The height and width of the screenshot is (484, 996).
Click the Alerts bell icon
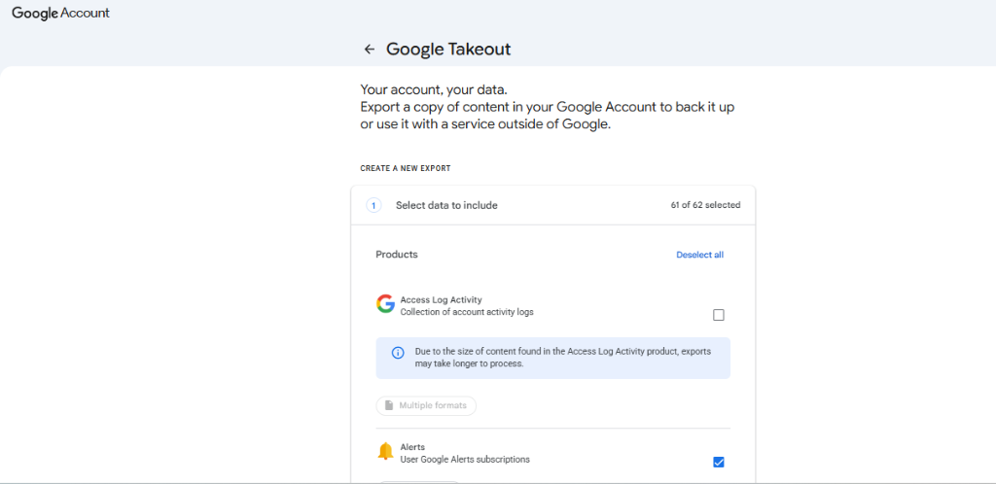point(385,451)
